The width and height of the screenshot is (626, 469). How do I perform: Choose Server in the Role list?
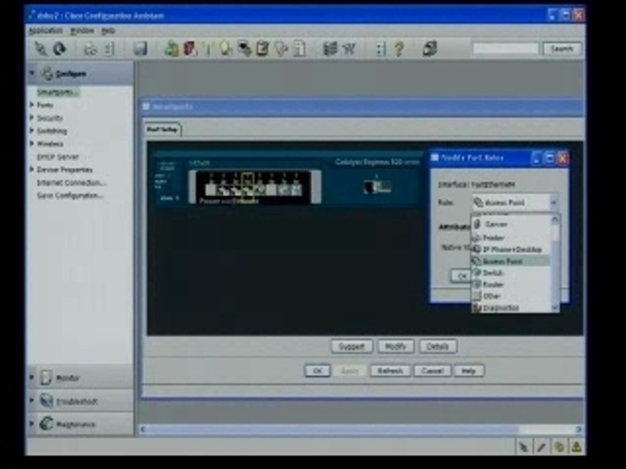(x=511, y=225)
